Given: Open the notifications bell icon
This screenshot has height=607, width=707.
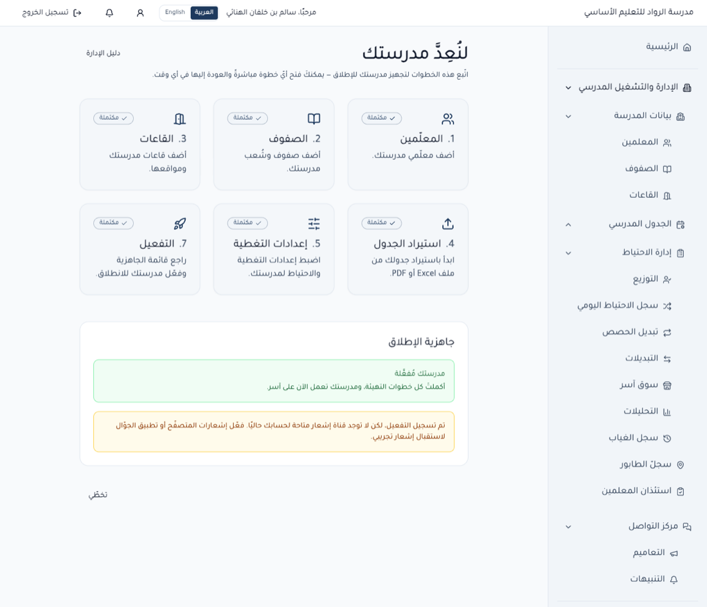Looking at the screenshot, I should pos(109,13).
